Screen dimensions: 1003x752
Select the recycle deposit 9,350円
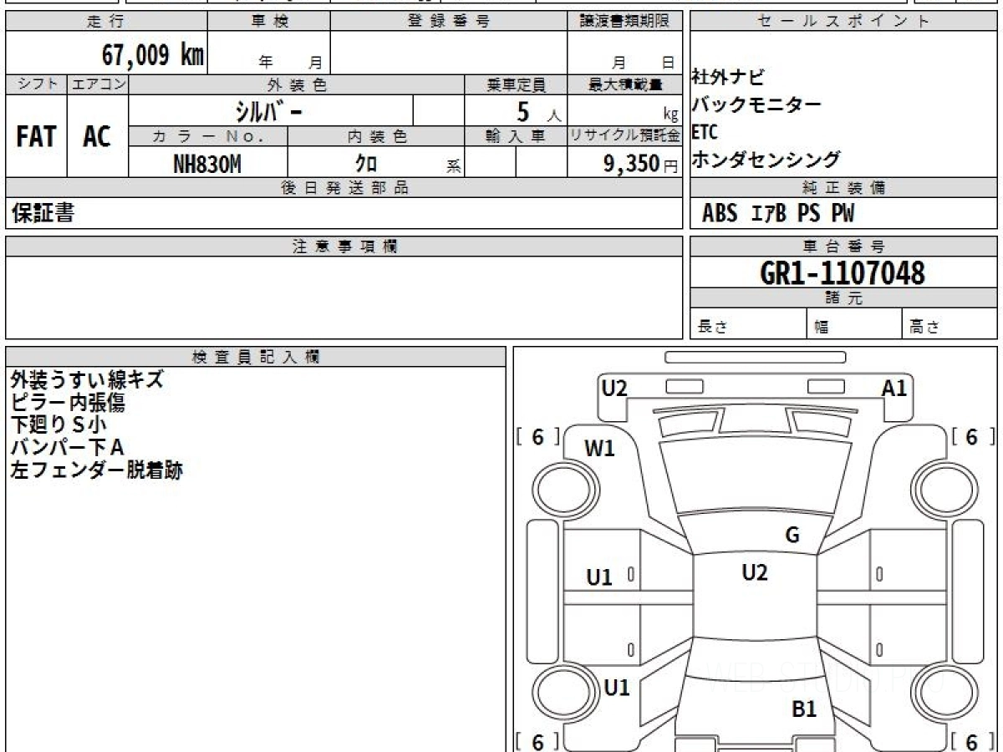click(640, 163)
